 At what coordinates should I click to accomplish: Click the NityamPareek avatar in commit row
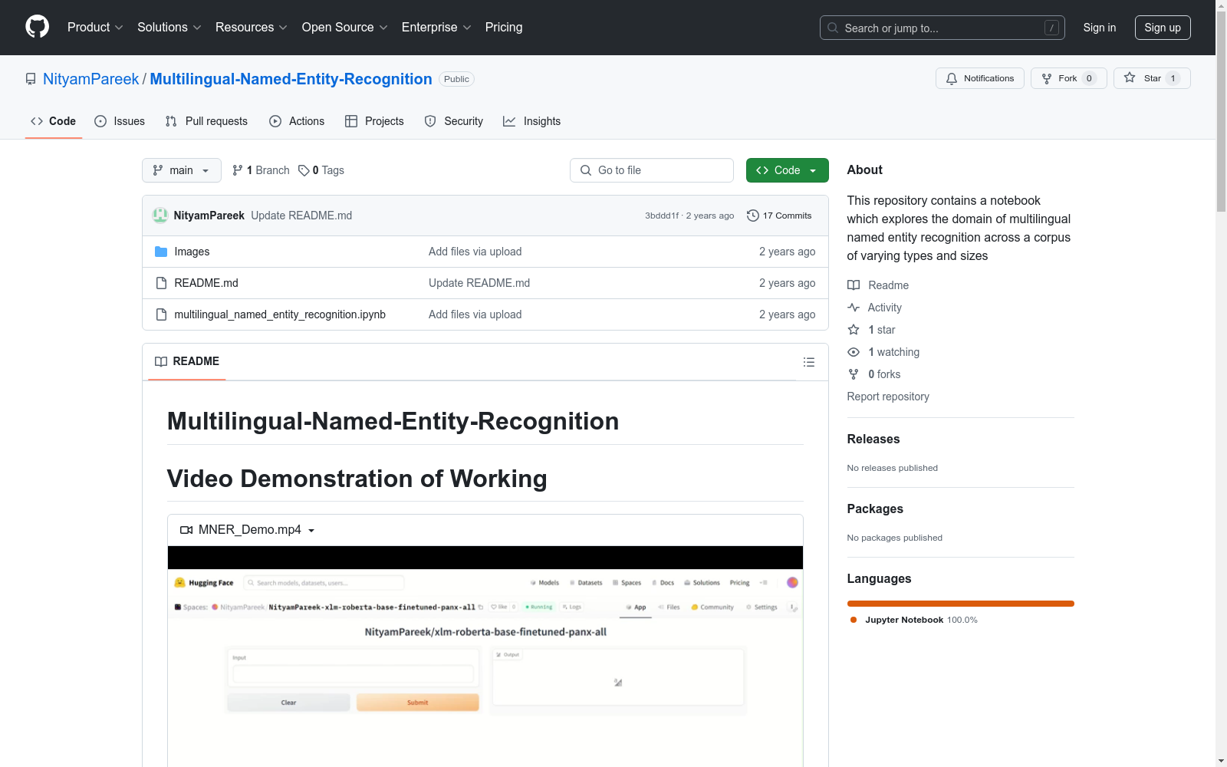[x=160, y=216]
